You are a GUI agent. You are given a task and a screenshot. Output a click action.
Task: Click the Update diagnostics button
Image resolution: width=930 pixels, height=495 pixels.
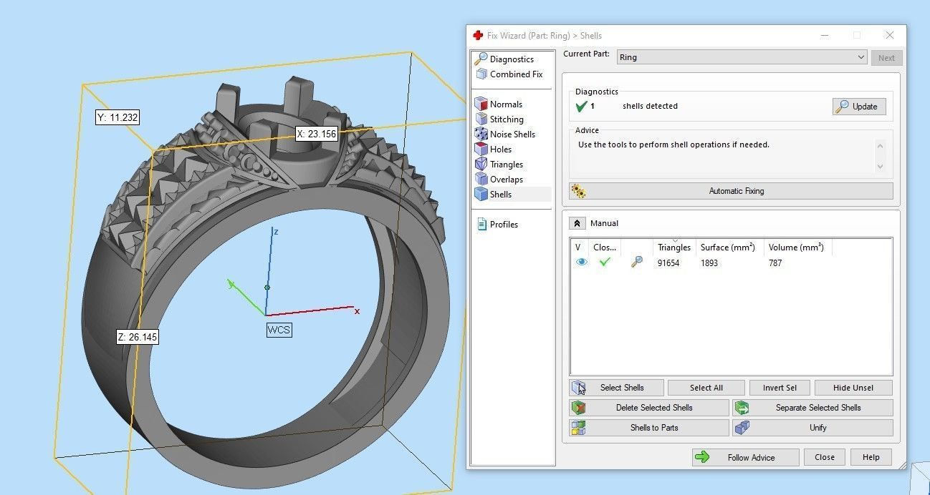pos(859,106)
